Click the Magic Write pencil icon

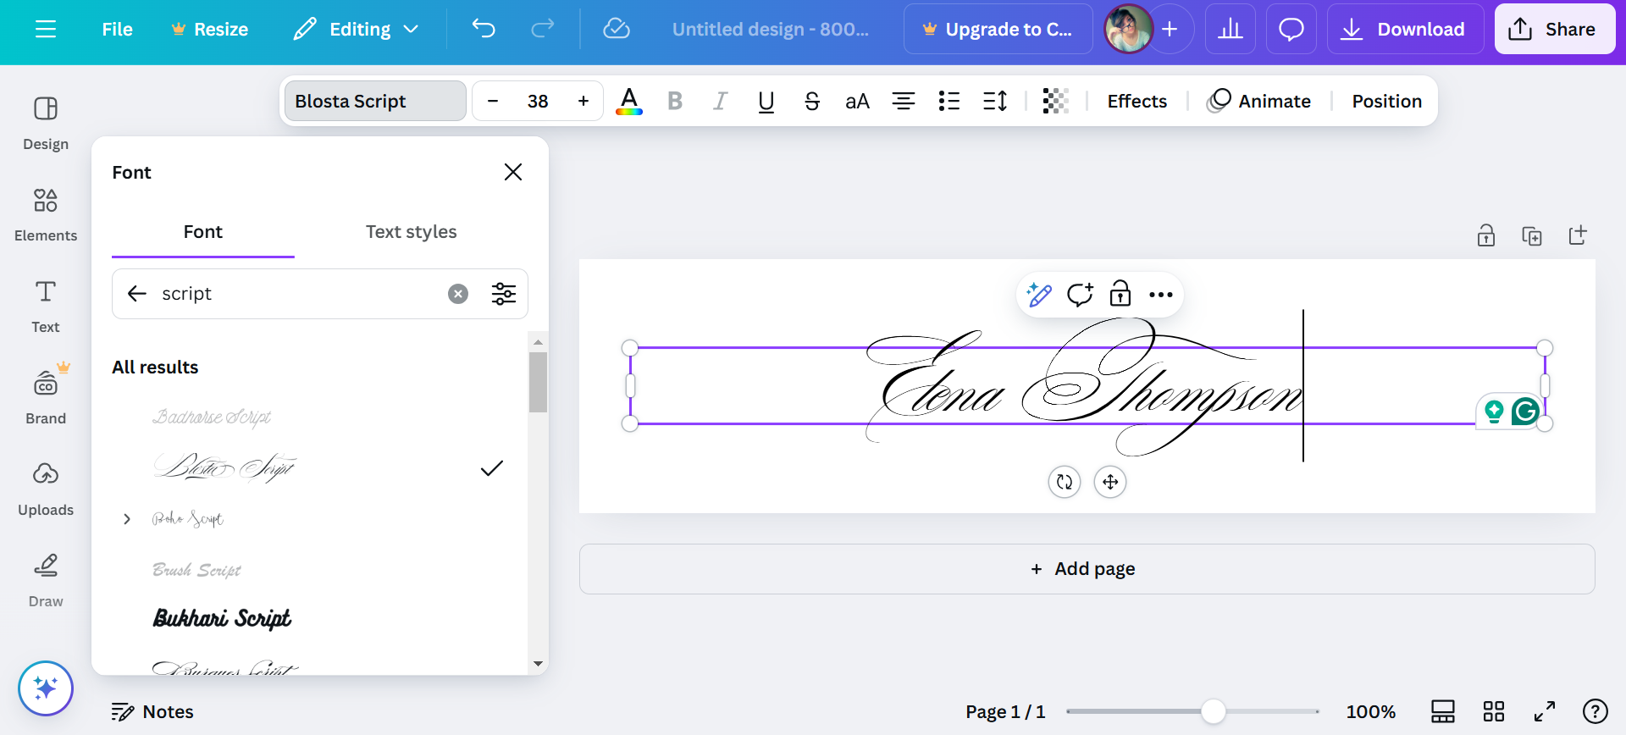tap(1039, 295)
